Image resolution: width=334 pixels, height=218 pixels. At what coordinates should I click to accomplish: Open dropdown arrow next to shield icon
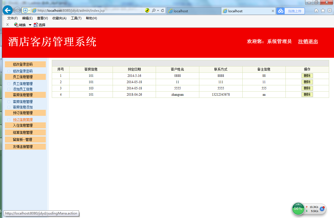coord(29,11)
